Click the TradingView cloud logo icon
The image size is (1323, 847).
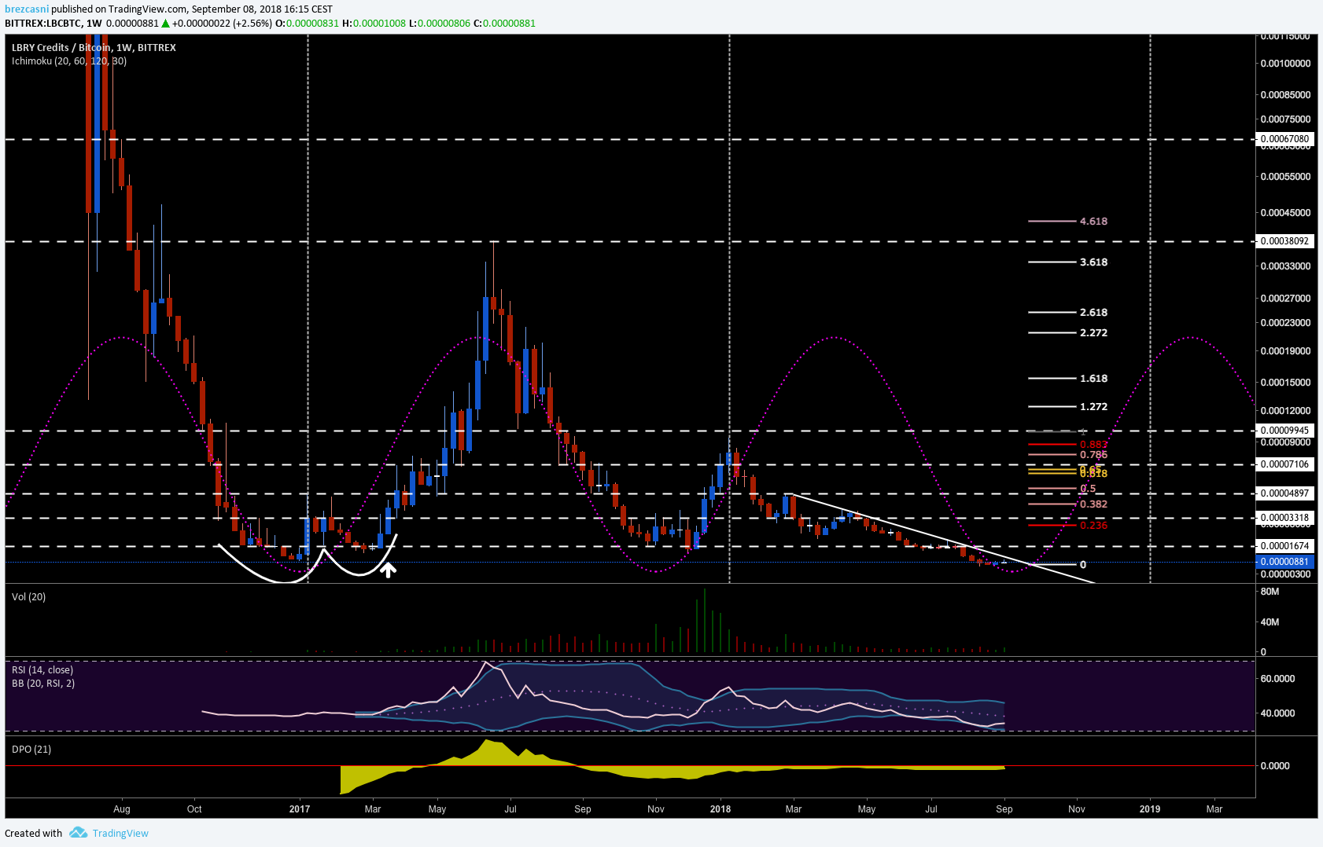coord(78,833)
